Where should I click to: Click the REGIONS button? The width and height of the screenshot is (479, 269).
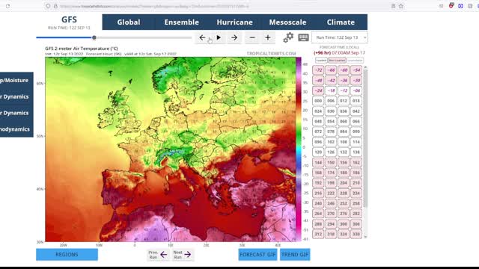click(x=67, y=254)
